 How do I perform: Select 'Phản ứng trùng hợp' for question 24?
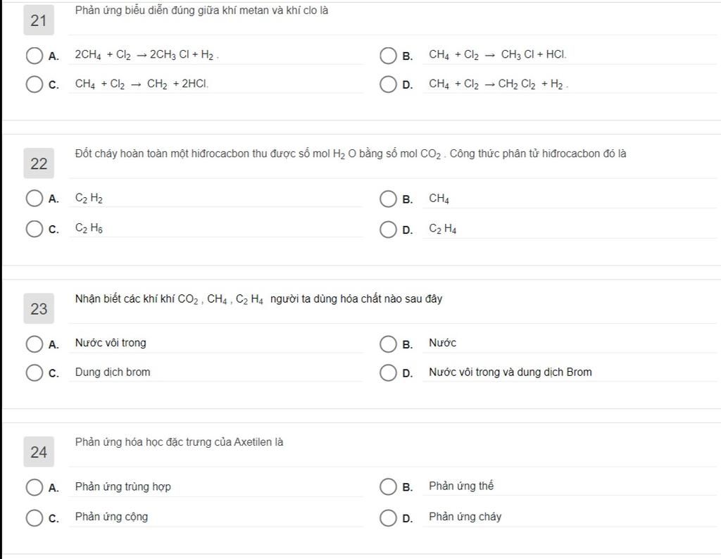34,487
